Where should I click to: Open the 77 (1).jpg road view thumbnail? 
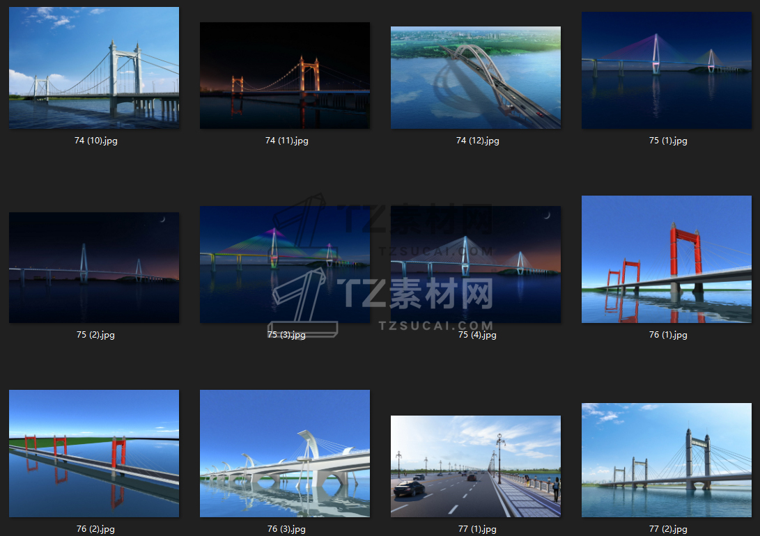point(476,466)
